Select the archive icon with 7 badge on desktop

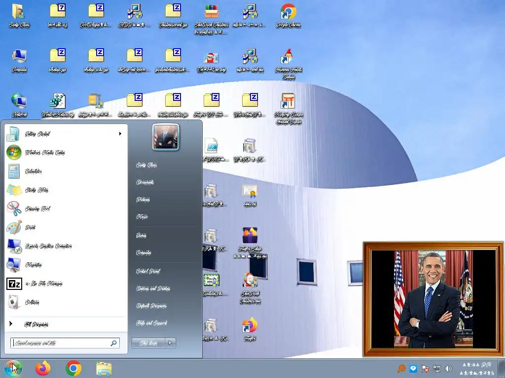pyautogui.click(x=58, y=15)
